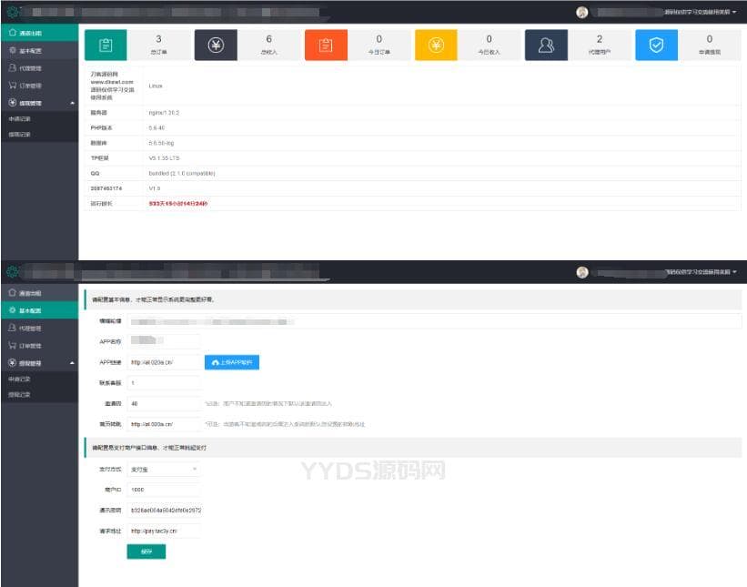Click the navy user-silhouette agents icon
747x587 pixels.
coord(546,46)
